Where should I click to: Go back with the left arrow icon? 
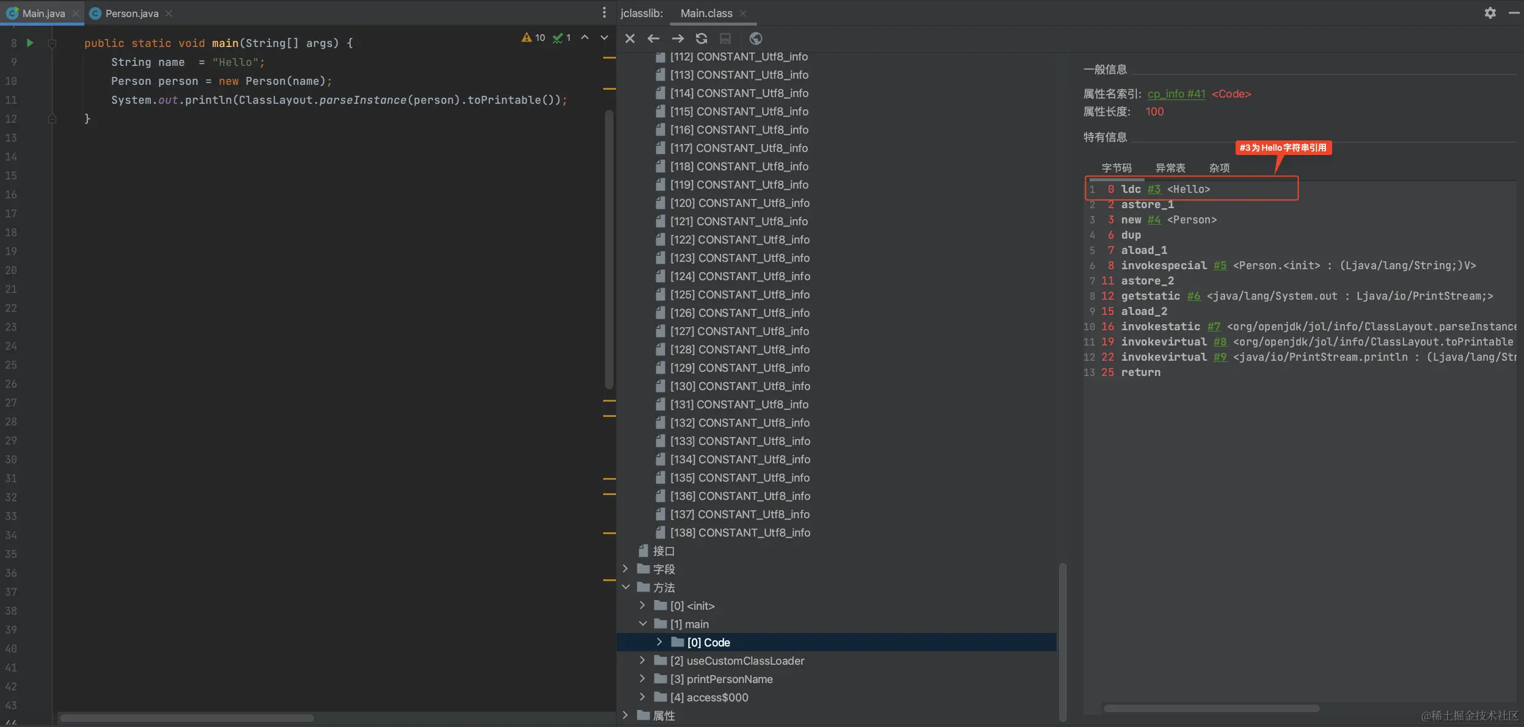(x=653, y=38)
